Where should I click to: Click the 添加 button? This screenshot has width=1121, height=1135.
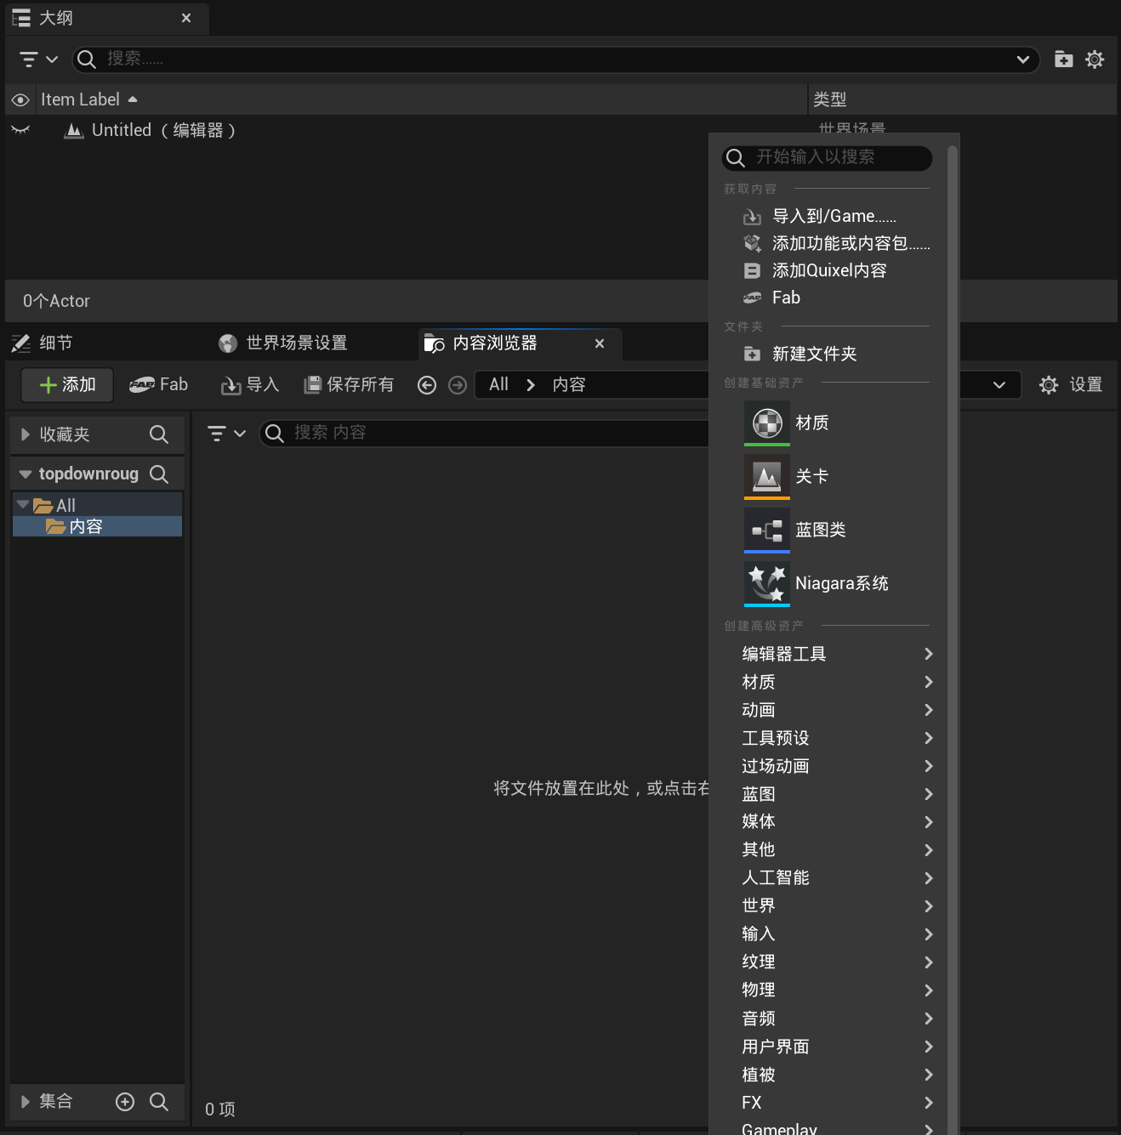67,385
